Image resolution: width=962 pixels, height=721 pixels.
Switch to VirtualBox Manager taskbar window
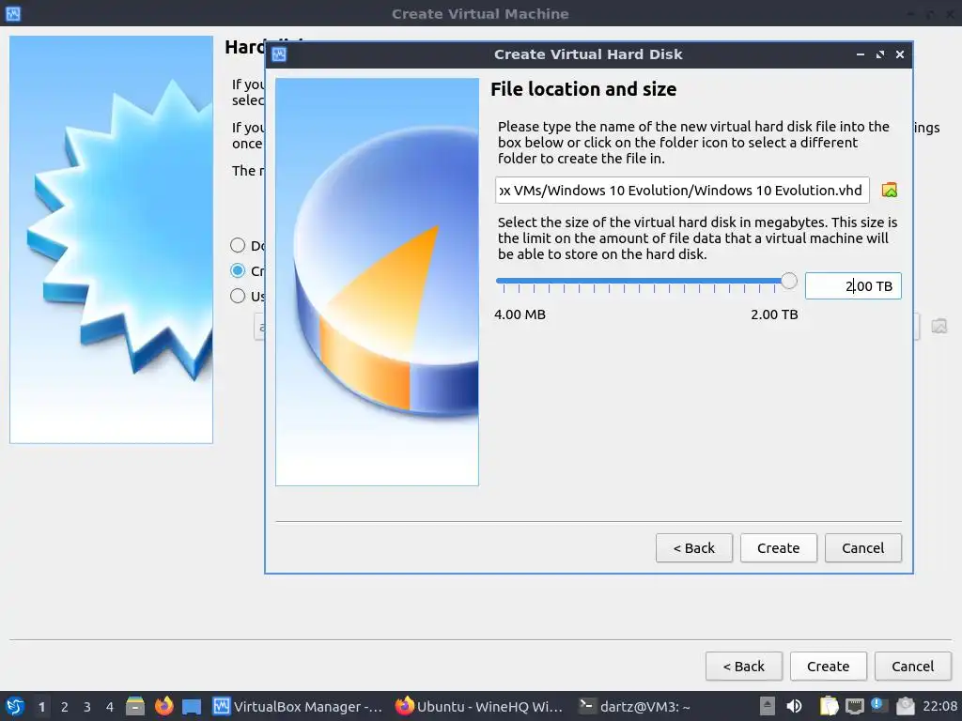[298, 706]
